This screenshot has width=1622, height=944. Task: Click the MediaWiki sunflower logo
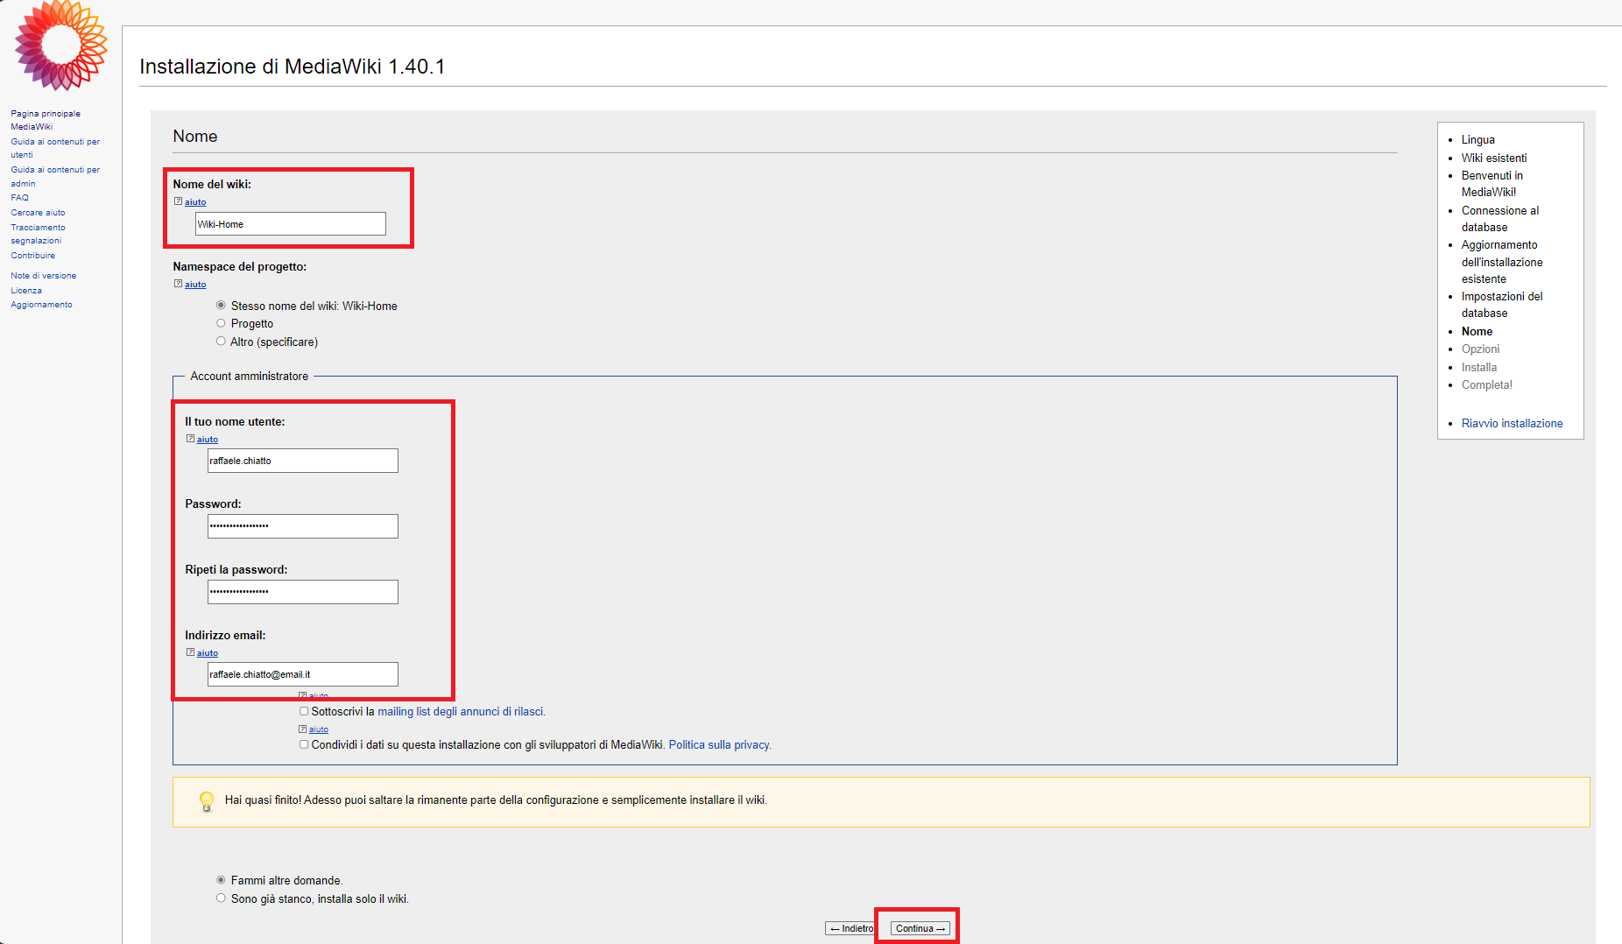(x=60, y=46)
